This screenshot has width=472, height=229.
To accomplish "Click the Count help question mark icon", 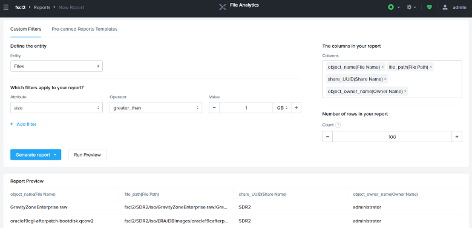I will (338, 125).
